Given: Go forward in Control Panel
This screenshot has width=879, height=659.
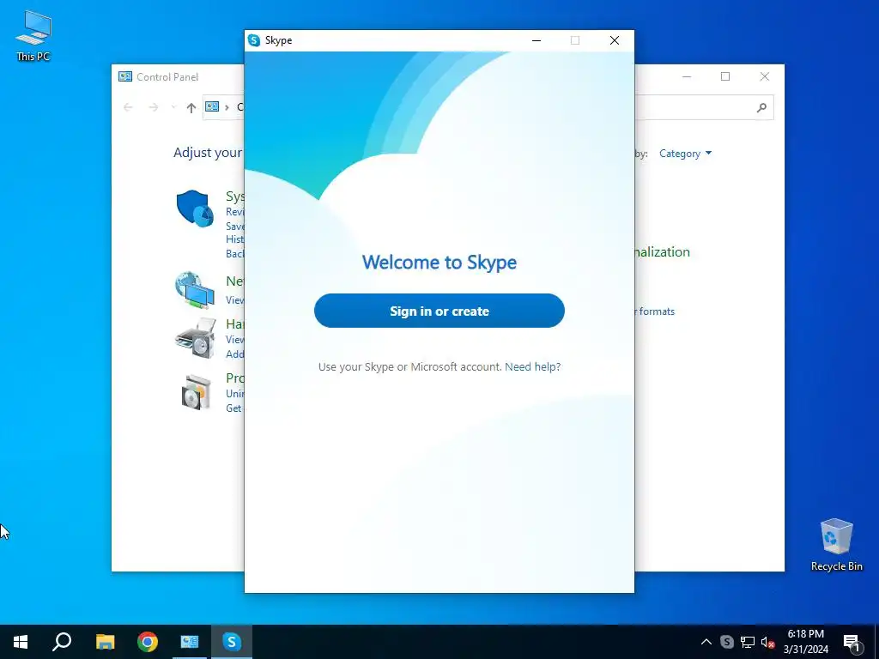Looking at the screenshot, I should tap(153, 107).
